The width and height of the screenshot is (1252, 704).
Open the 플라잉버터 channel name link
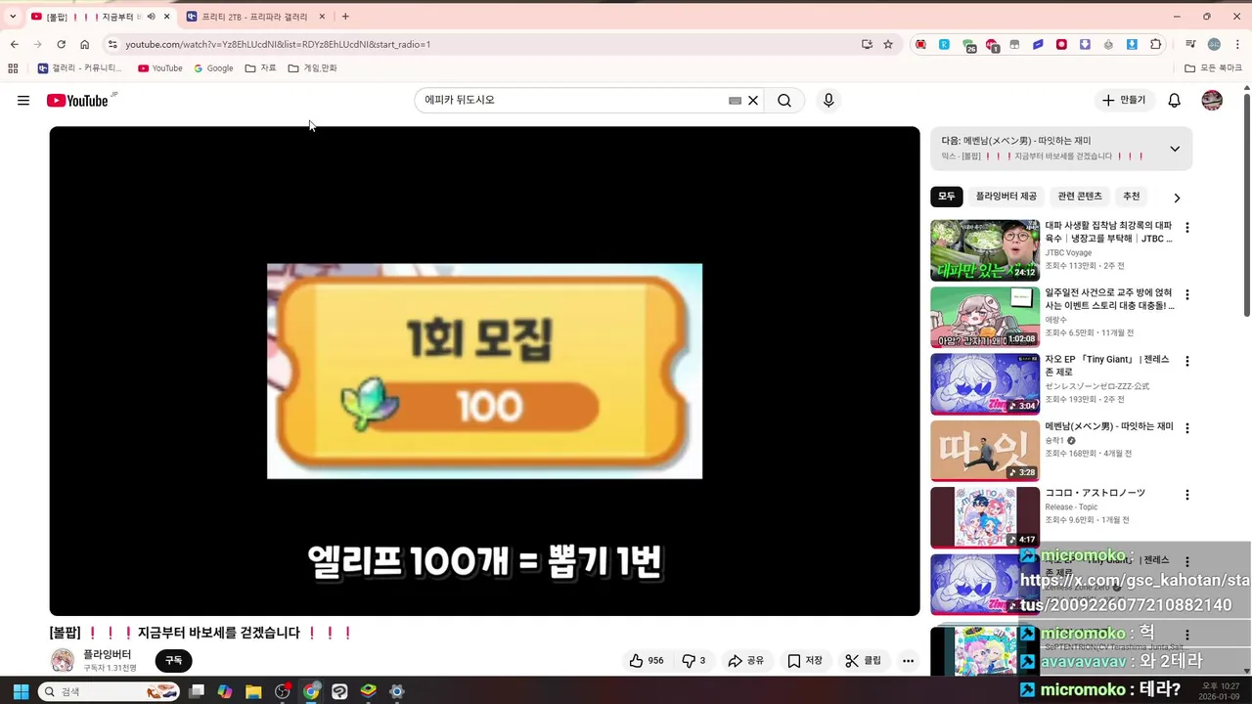(107, 654)
